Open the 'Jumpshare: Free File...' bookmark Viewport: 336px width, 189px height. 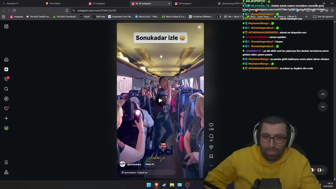coord(120,17)
